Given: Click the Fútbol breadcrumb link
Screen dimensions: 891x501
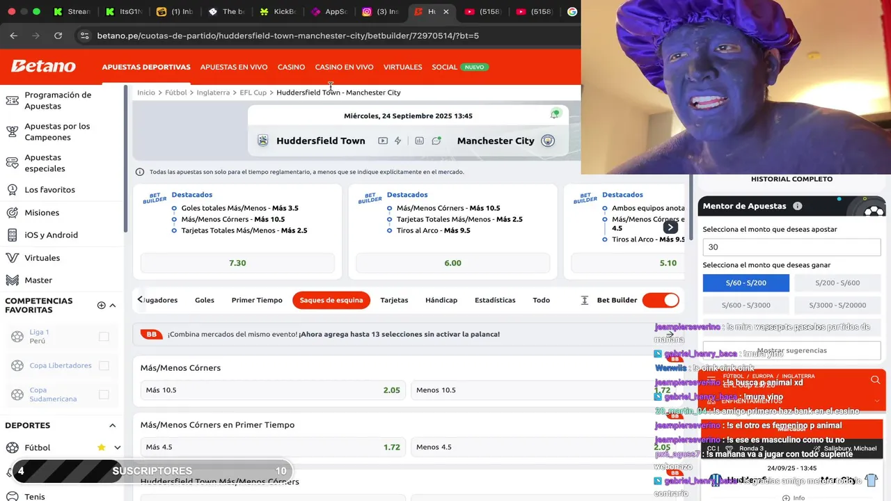Looking at the screenshot, I should 176,93.
